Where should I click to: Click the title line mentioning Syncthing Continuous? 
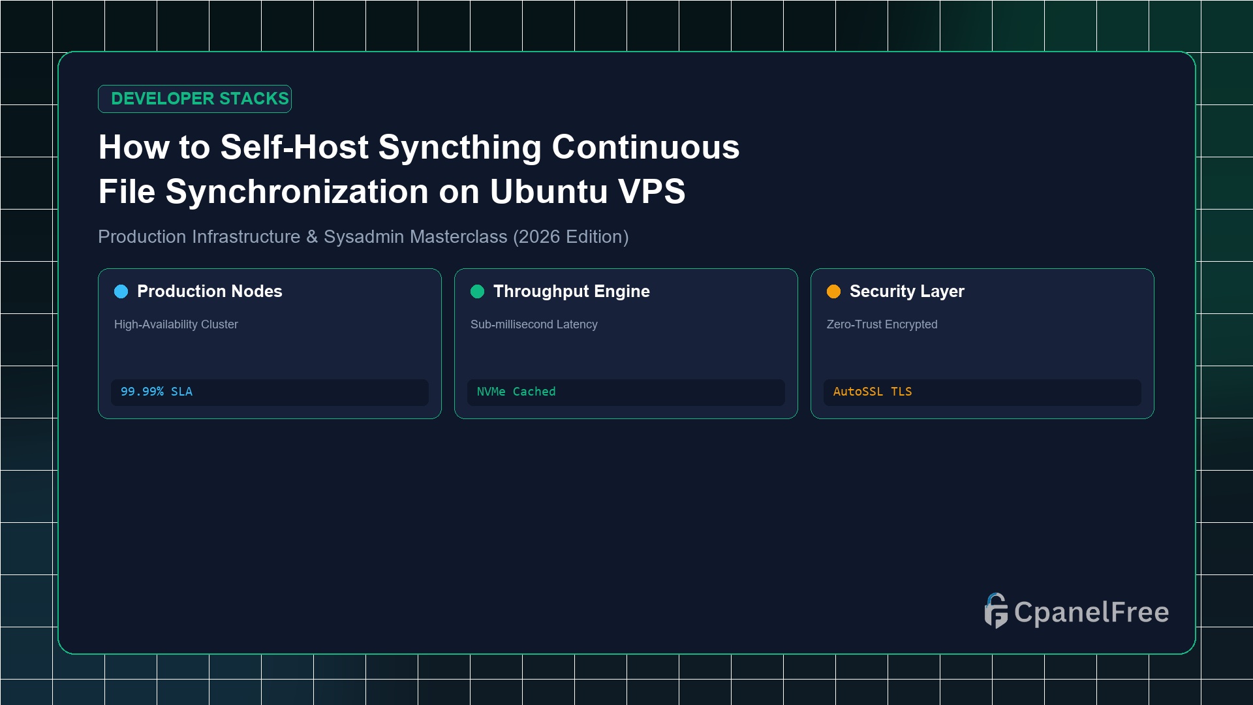click(x=419, y=147)
